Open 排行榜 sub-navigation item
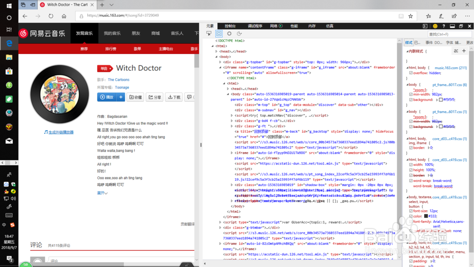The height and width of the screenshot is (267, 474). point(110,49)
